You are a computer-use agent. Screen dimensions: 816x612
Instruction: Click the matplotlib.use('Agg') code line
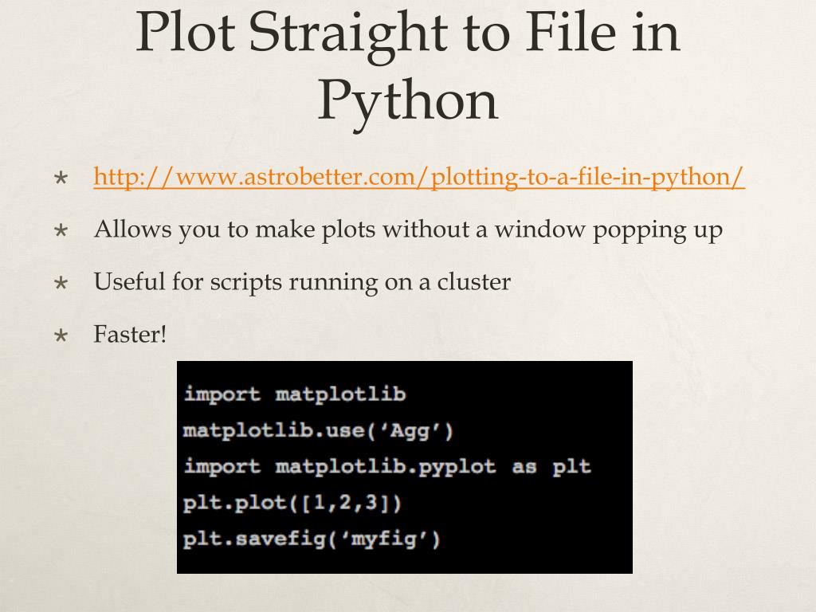point(318,431)
